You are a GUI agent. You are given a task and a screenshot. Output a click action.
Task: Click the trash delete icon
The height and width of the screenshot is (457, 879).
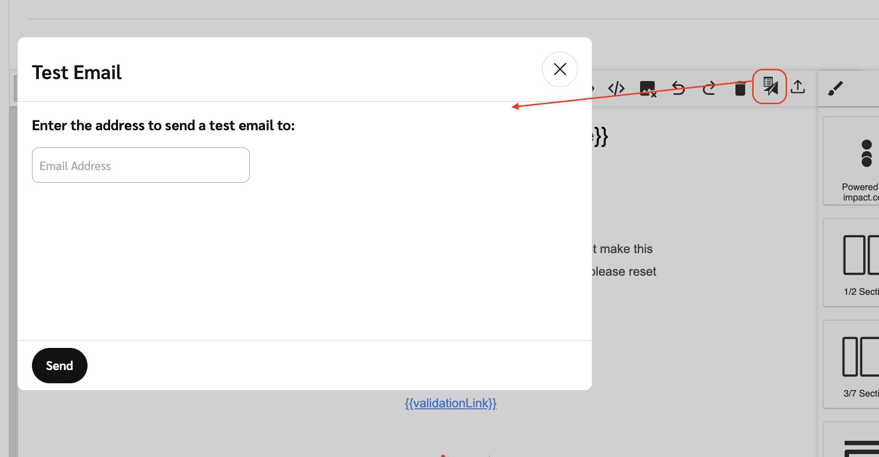(740, 88)
